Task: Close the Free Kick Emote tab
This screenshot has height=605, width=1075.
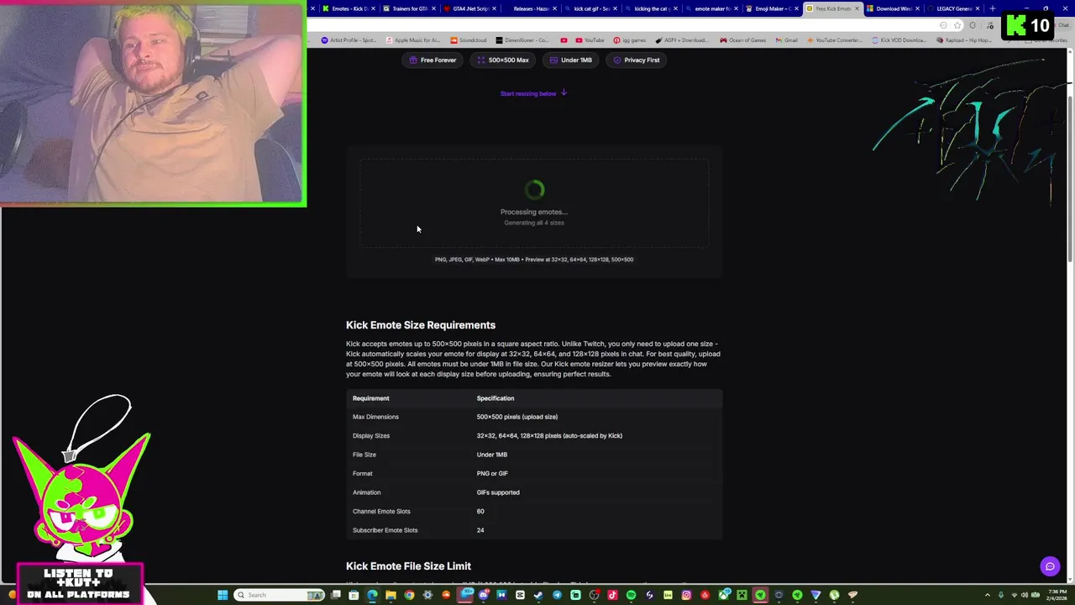Action: (x=857, y=8)
